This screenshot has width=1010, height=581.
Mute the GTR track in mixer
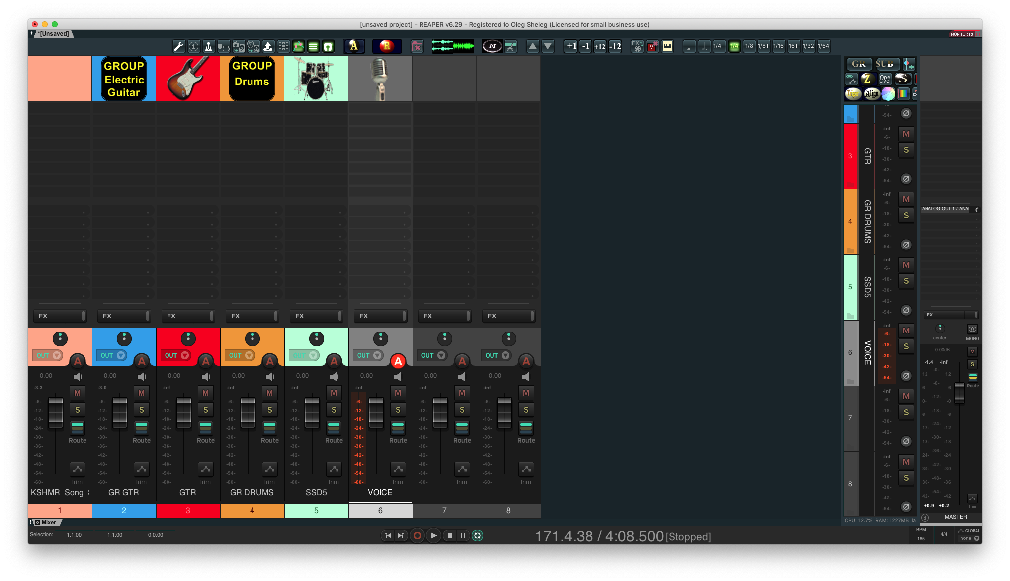click(x=205, y=393)
